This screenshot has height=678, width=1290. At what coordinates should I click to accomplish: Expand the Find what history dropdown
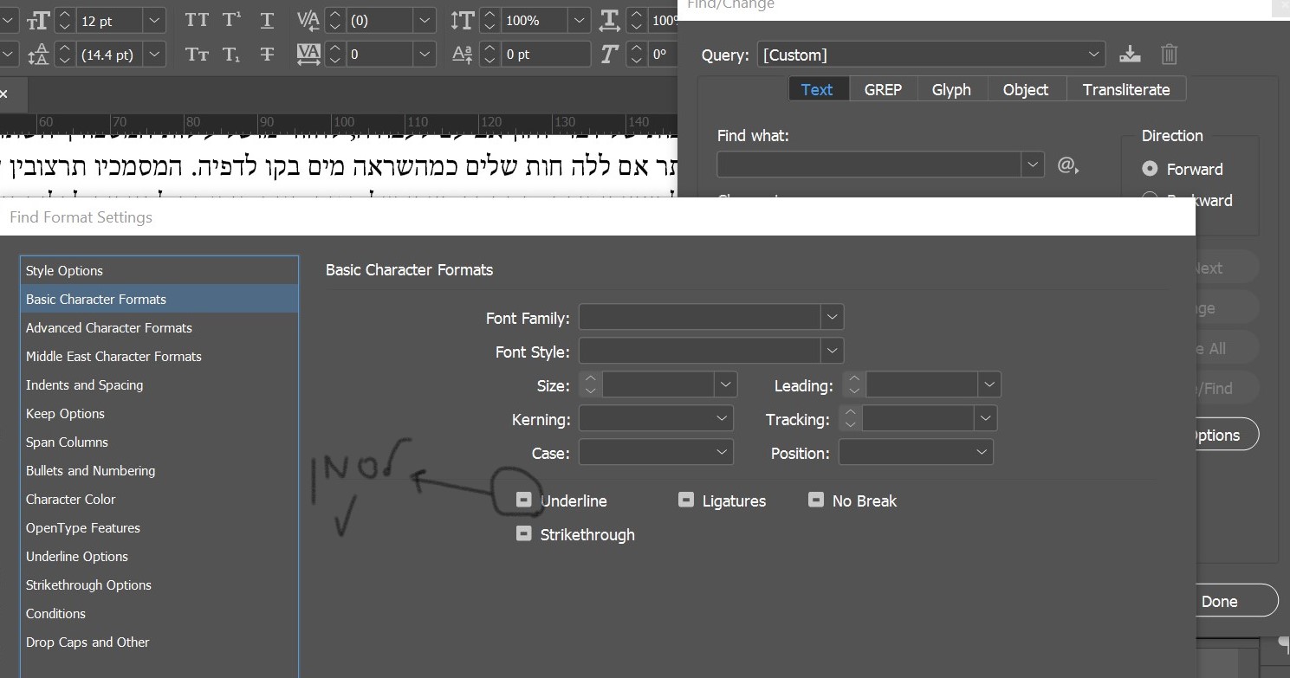(x=1032, y=164)
